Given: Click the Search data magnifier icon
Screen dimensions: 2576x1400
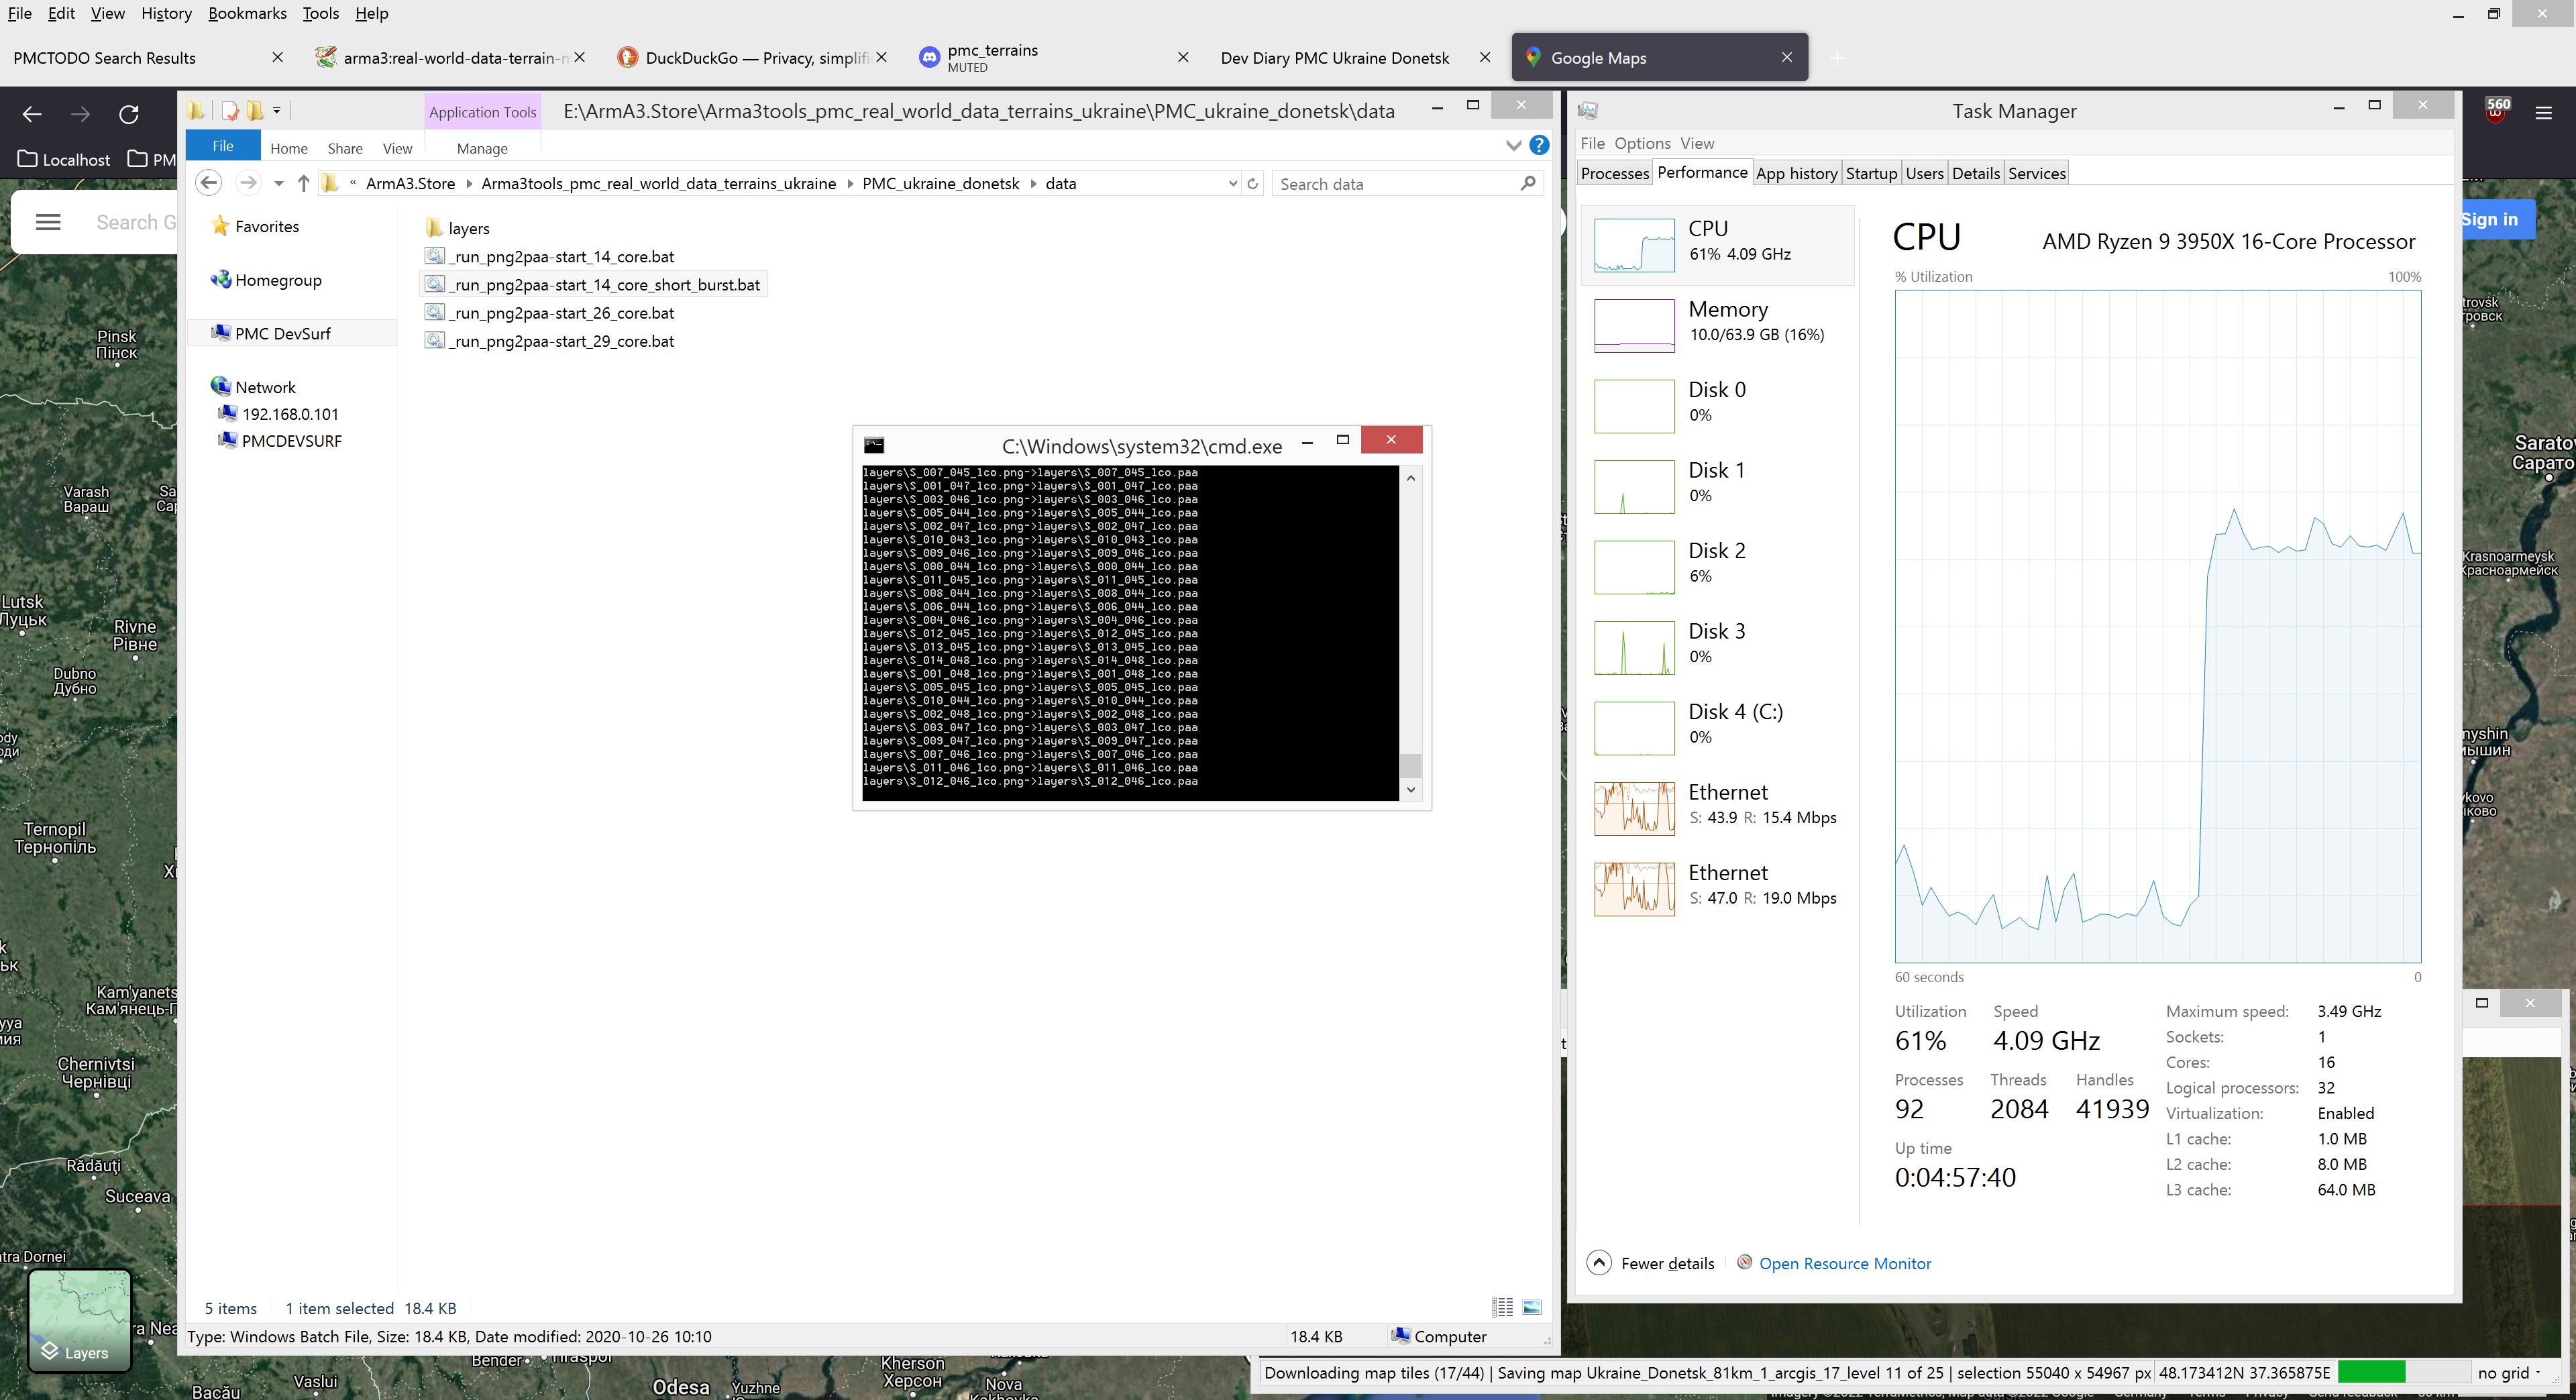Looking at the screenshot, I should point(1527,183).
